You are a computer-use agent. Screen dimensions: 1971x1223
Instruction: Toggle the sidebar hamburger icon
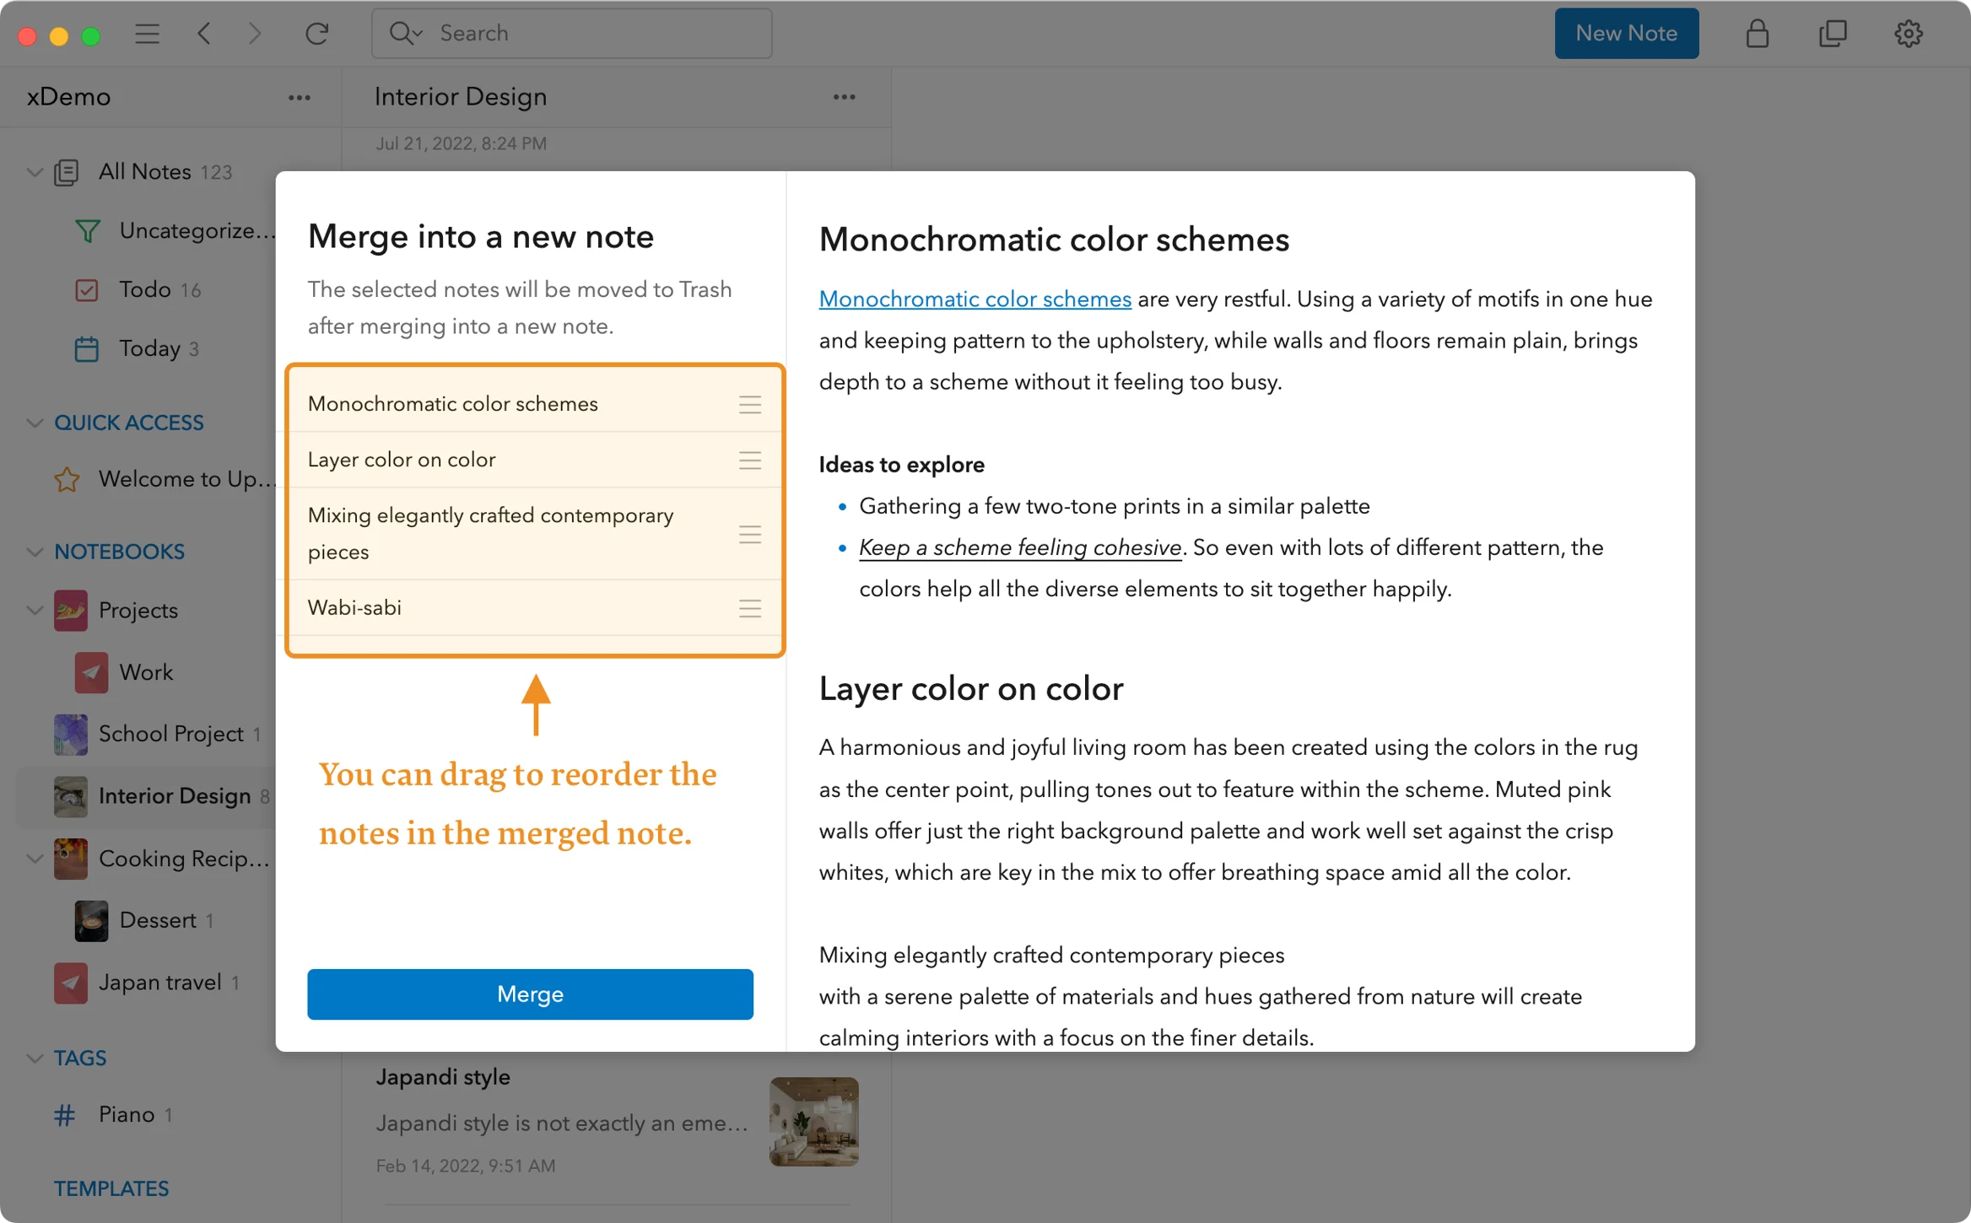[147, 34]
